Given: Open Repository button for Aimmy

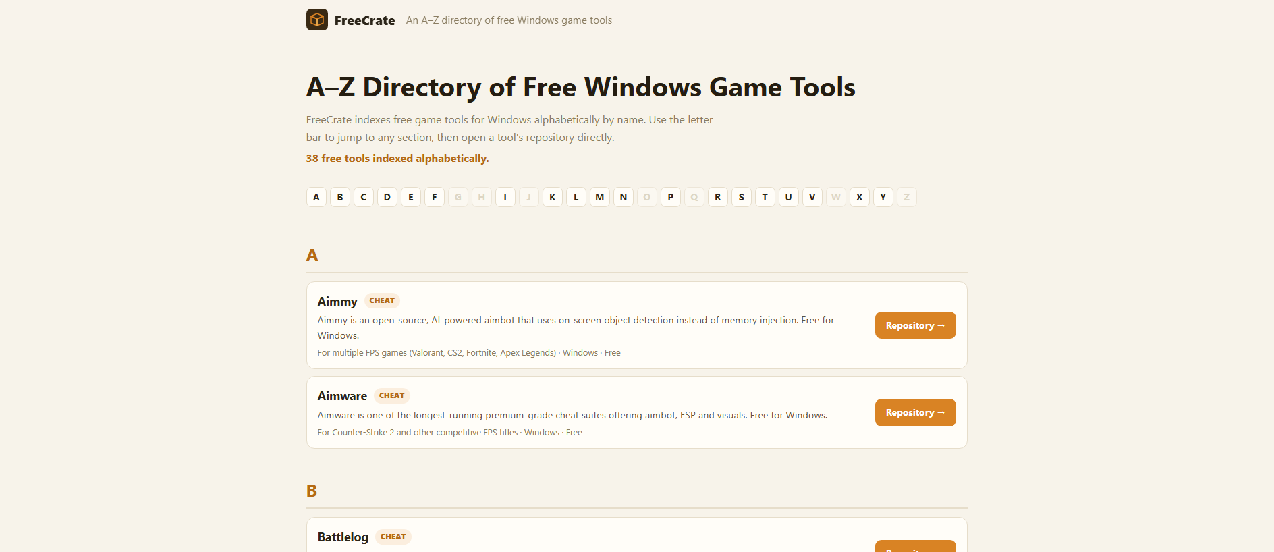Looking at the screenshot, I should pos(915,325).
